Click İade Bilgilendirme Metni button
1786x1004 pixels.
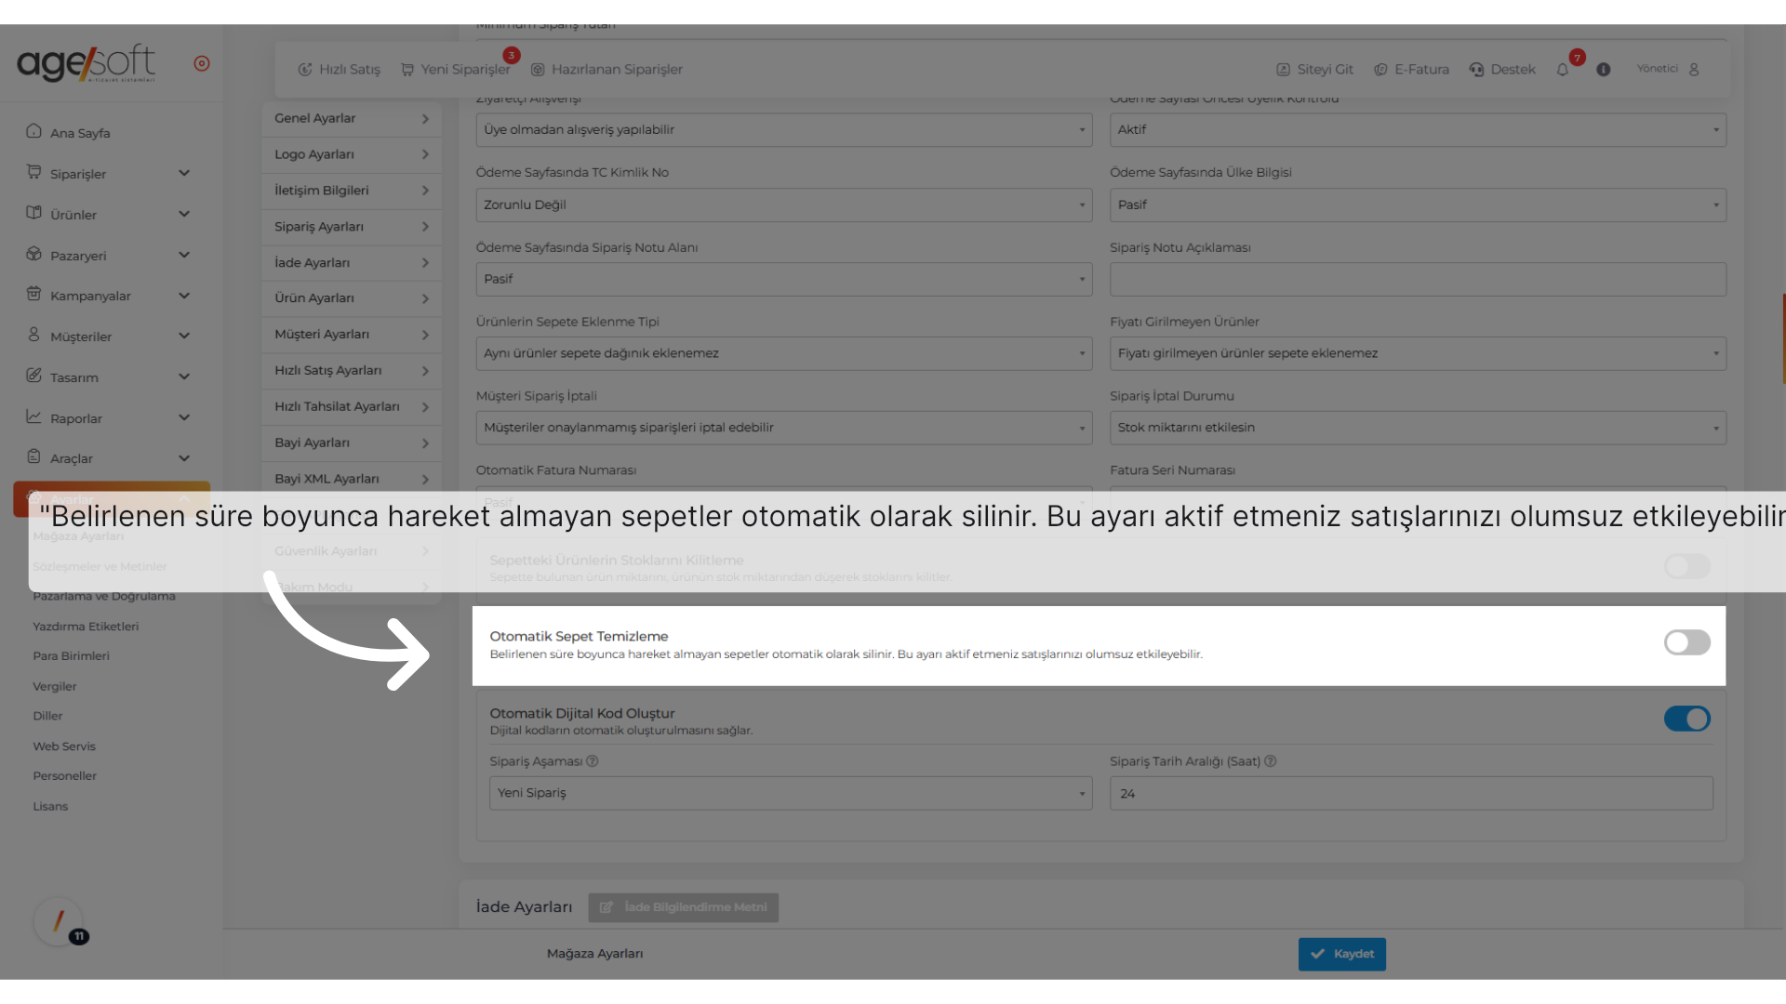[683, 907]
